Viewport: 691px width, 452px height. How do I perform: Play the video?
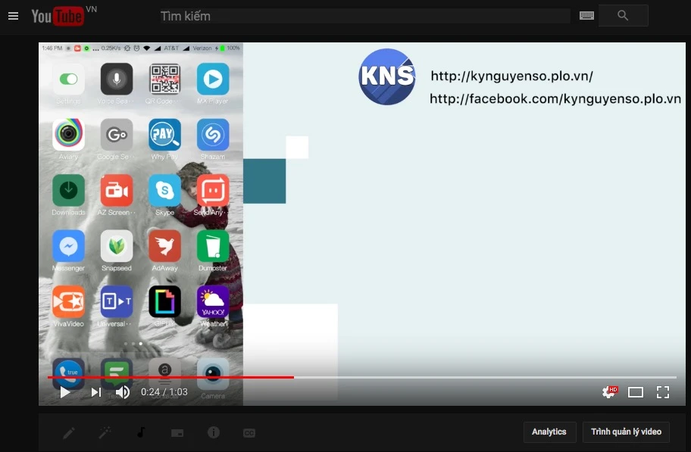click(x=65, y=392)
